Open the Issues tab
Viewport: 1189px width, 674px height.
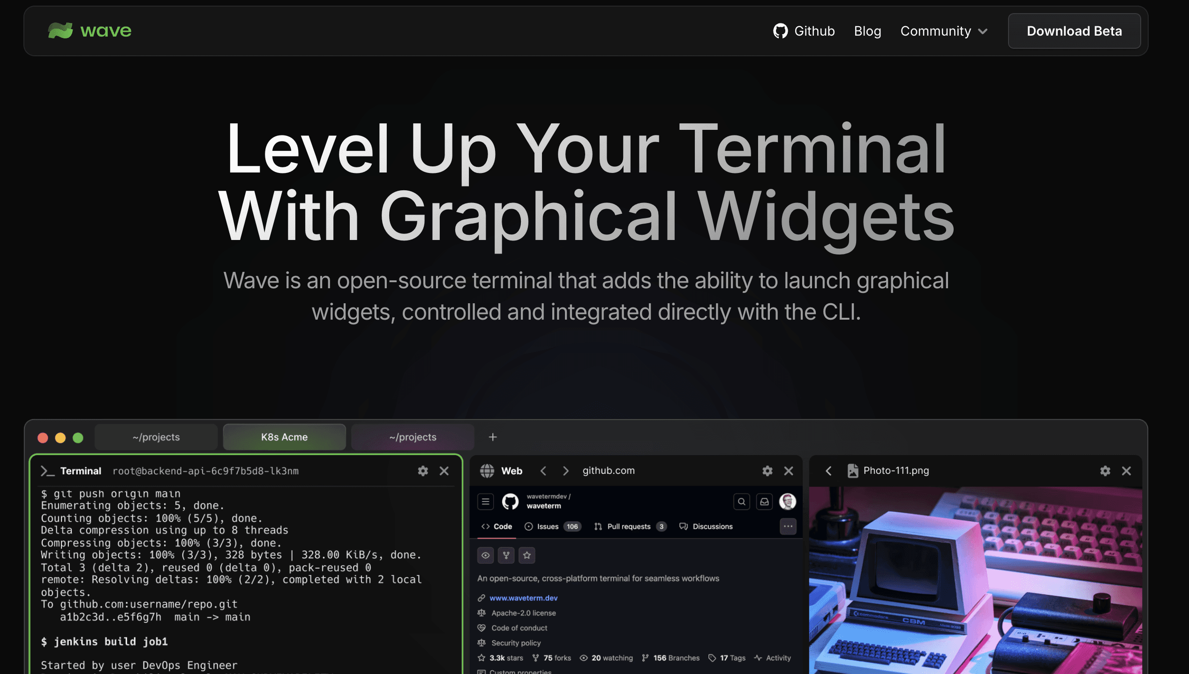point(553,526)
